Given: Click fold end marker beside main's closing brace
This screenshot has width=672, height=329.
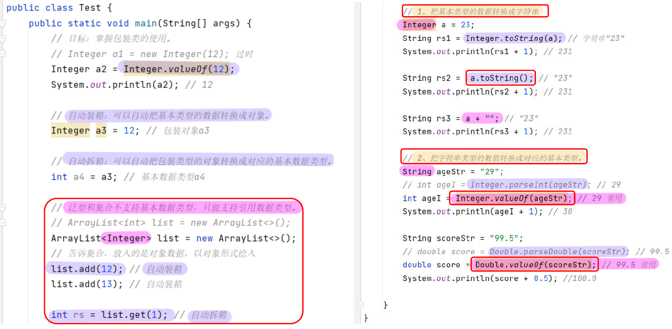Looking at the screenshot, I should coord(361,305).
